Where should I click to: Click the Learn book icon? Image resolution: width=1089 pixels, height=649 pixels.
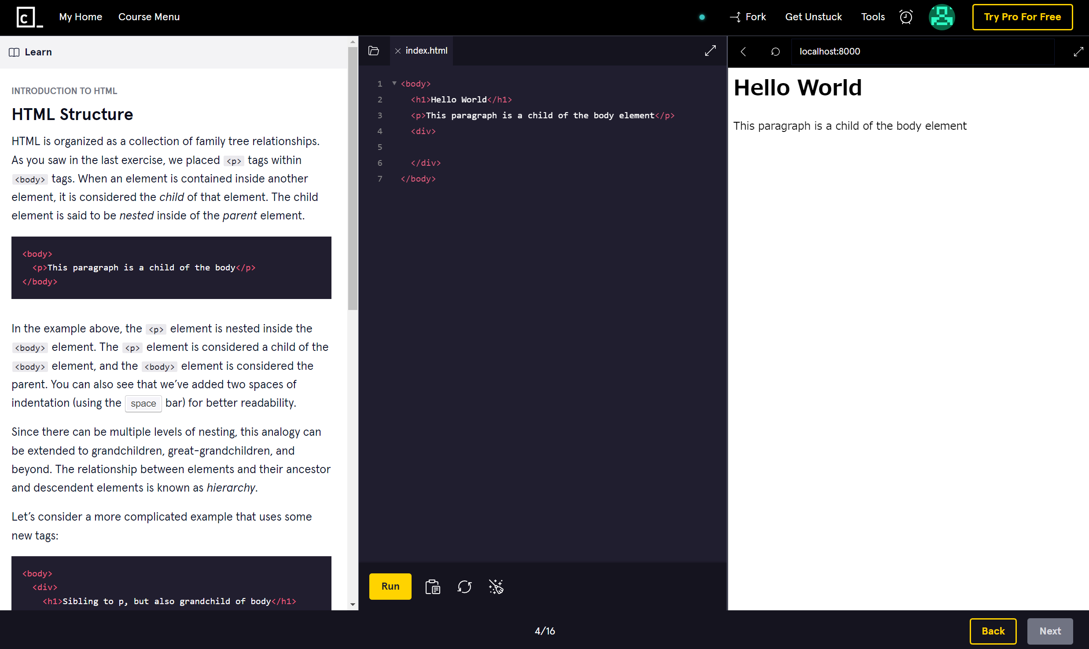click(14, 52)
